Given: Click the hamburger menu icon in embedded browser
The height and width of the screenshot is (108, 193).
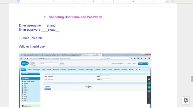Looking at the screenshot, I should 149,58.
